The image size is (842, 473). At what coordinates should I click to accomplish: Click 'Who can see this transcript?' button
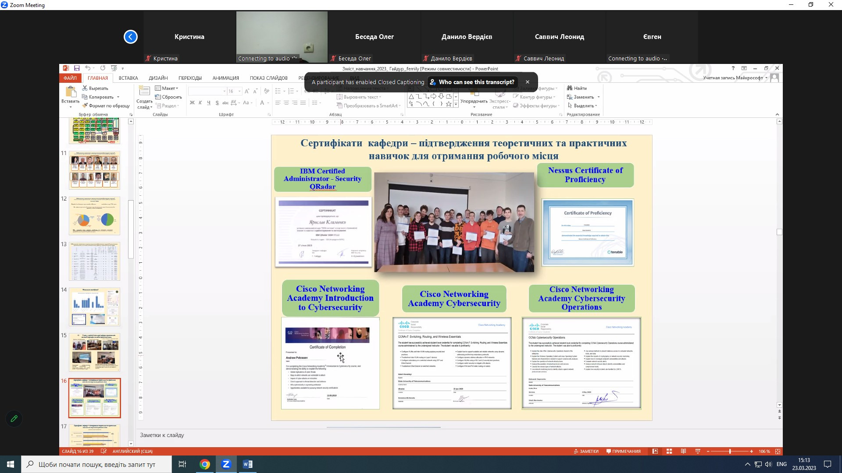pos(472,82)
